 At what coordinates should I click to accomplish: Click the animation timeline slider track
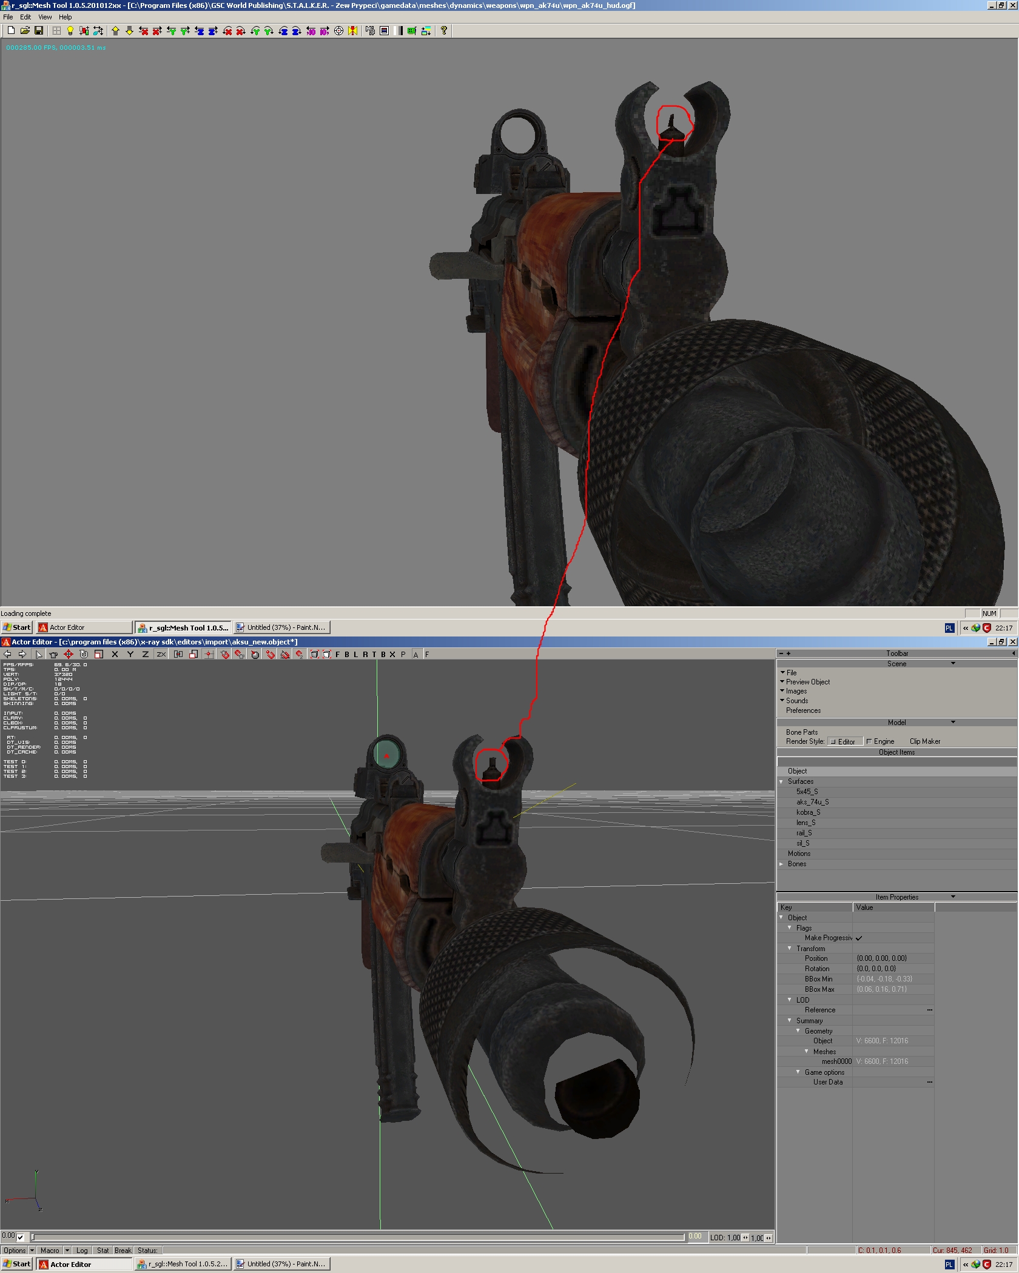(358, 1237)
